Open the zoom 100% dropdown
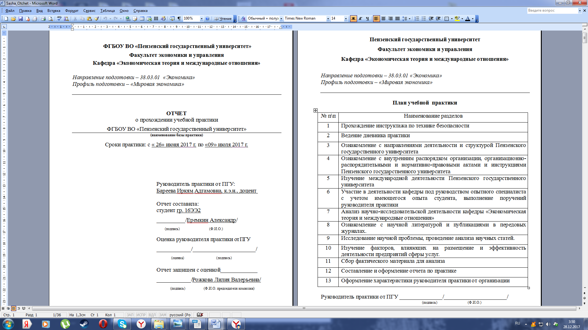Screen dimensions: 588x330 point(202,19)
